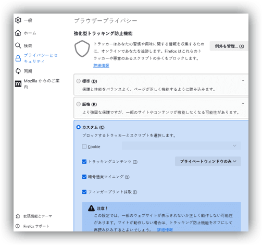Click the gear icon for 一般 settings
Image resolution: width=262 pixels, height=245 pixels.
tap(18, 20)
